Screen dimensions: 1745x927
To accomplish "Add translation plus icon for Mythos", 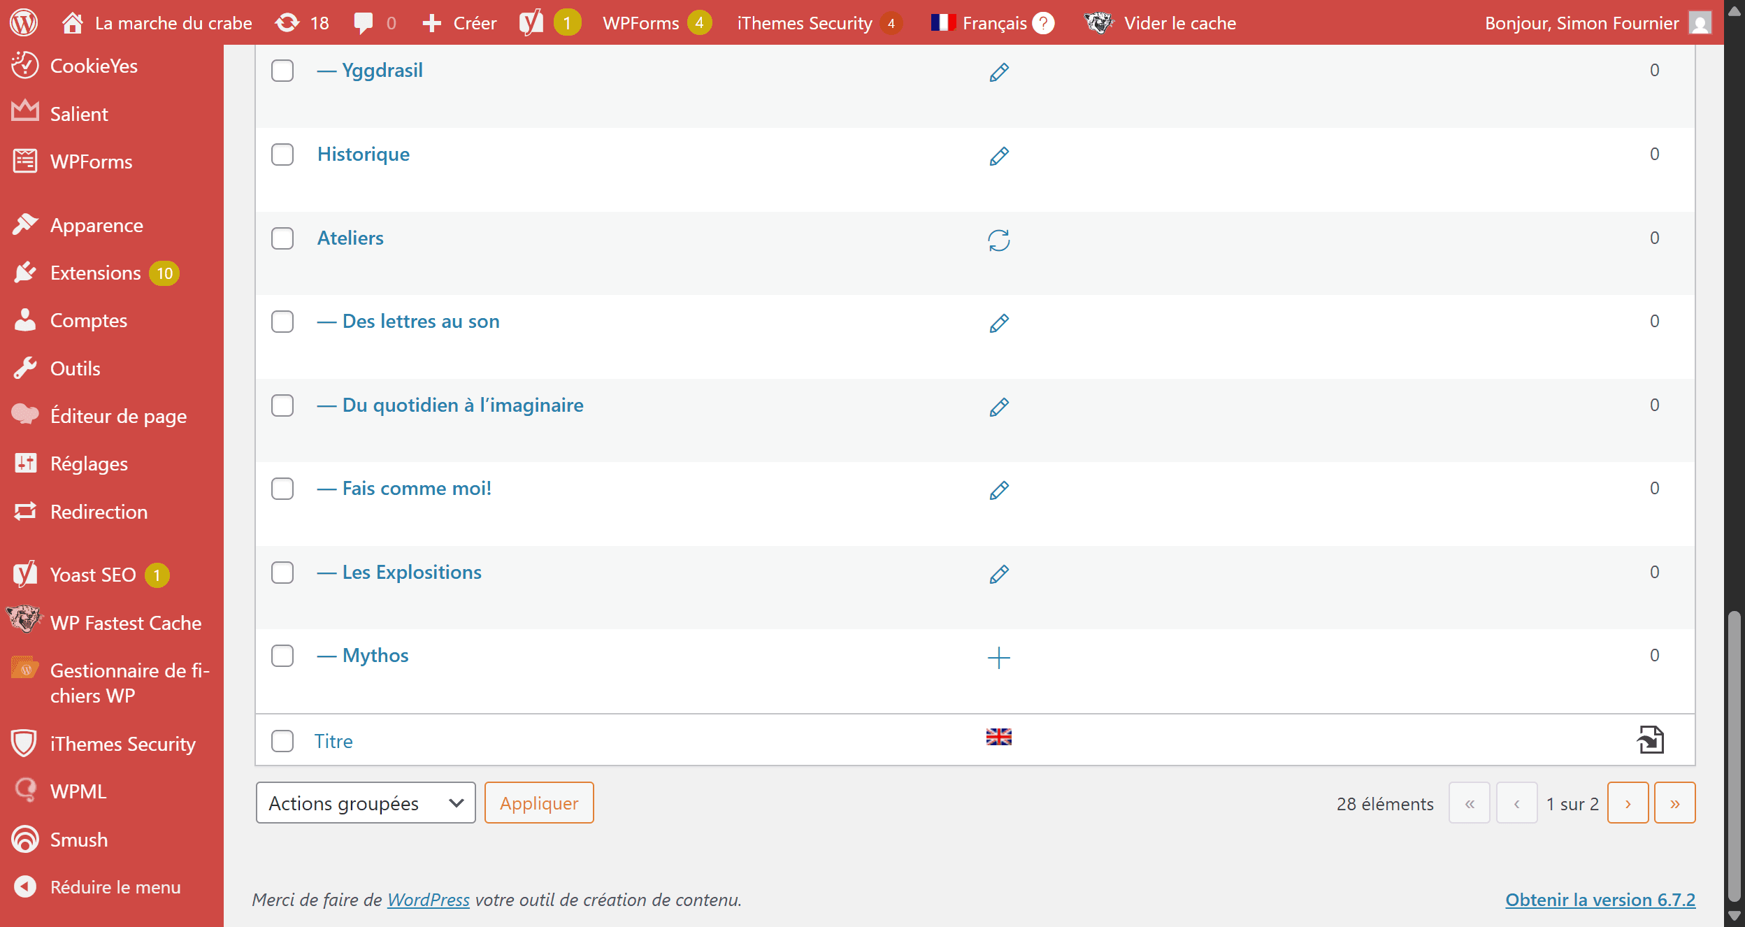I will [999, 657].
